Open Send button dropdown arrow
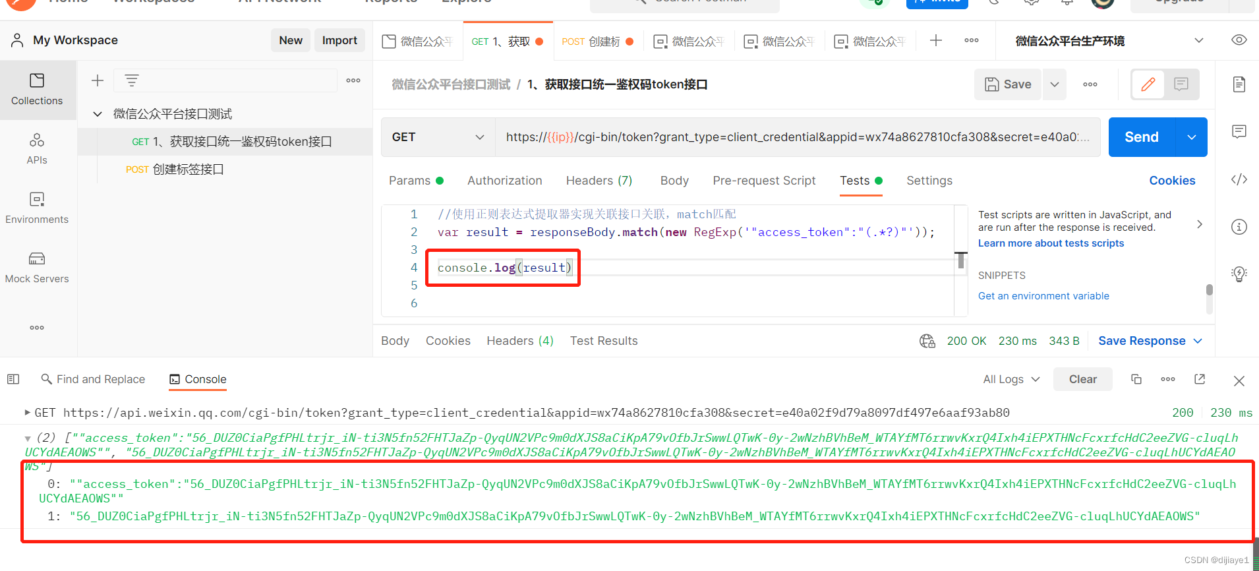The image size is (1259, 571). [1191, 137]
